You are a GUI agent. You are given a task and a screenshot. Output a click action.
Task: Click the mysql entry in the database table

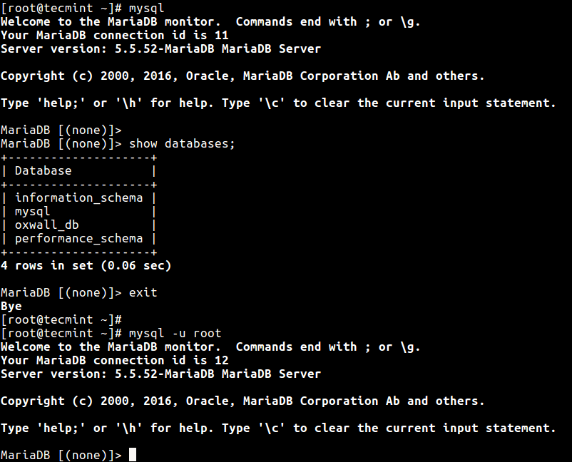pyautogui.click(x=33, y=211)
